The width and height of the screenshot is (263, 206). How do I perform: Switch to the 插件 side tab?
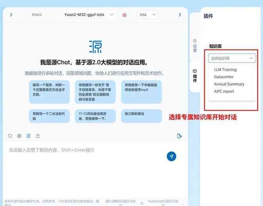[195, 76]
